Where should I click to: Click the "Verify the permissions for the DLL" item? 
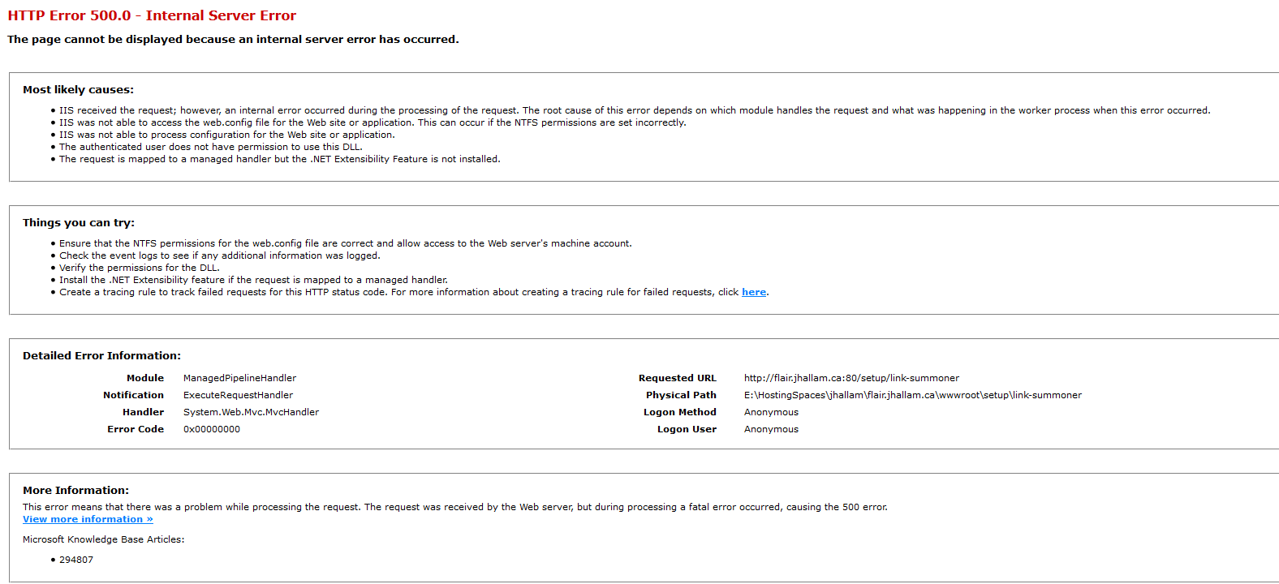pyautogui.click(x=139, y=268)
